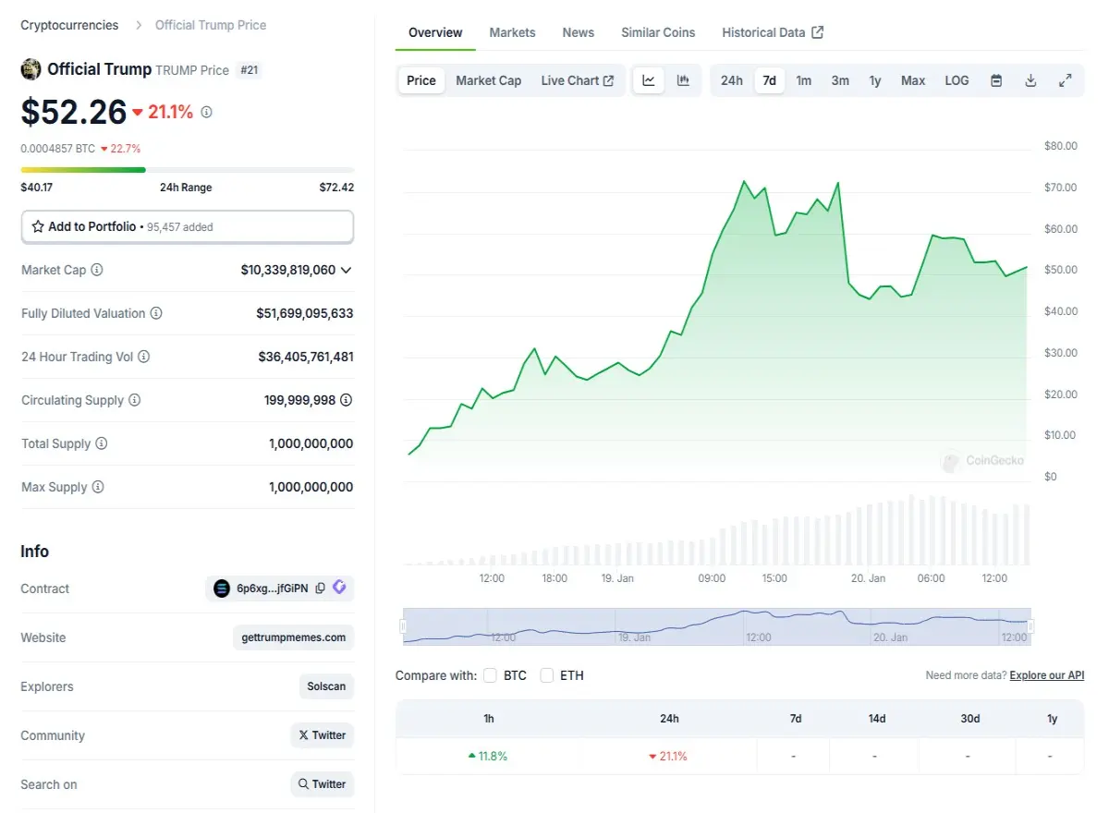
Task: Click the #21 rank badge
Action: [x=249, y=70]
